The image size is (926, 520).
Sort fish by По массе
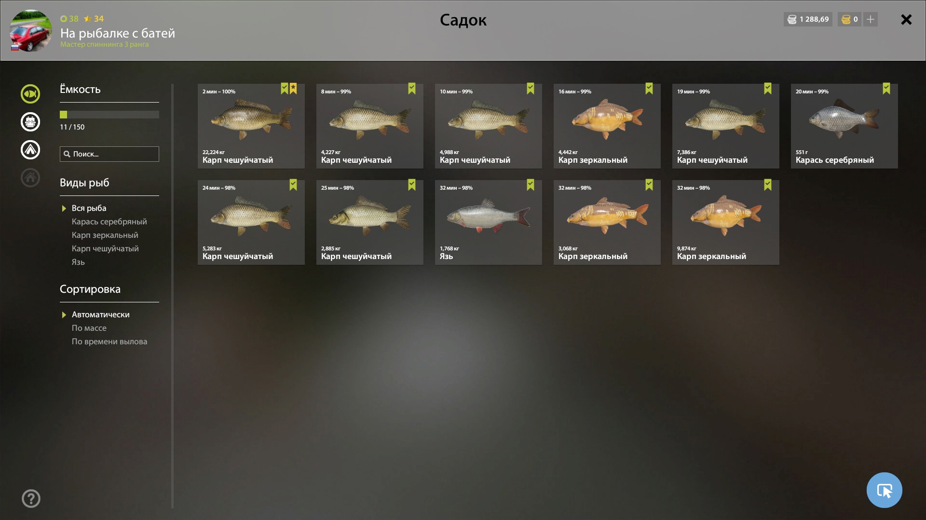[x=89, y=328]
